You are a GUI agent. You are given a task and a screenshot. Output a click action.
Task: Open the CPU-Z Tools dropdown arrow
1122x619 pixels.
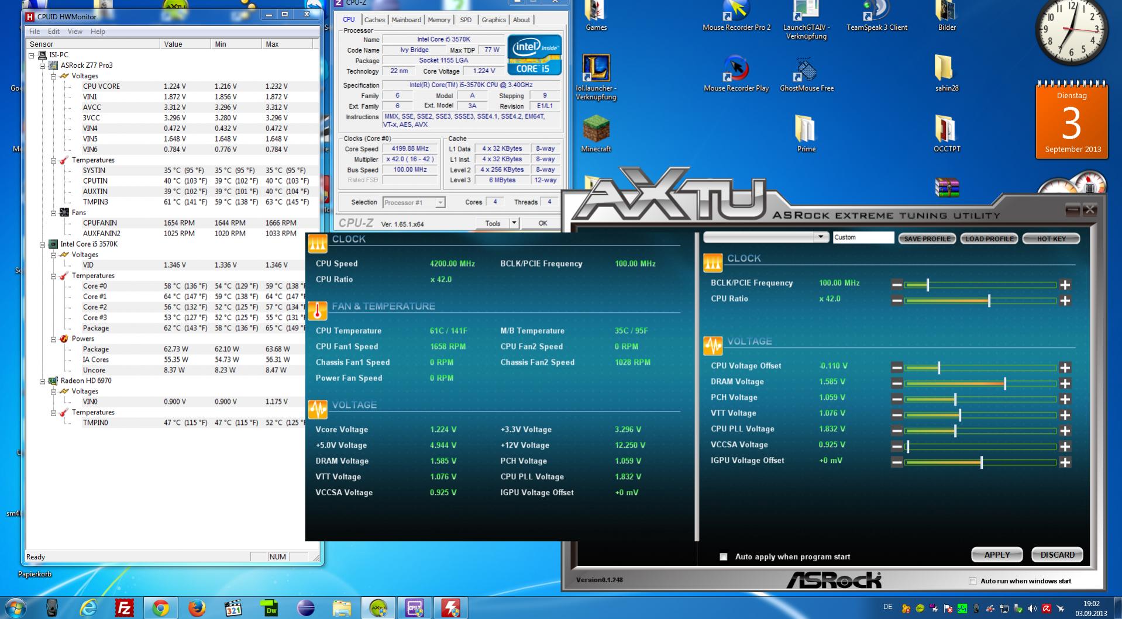(514, 223)
